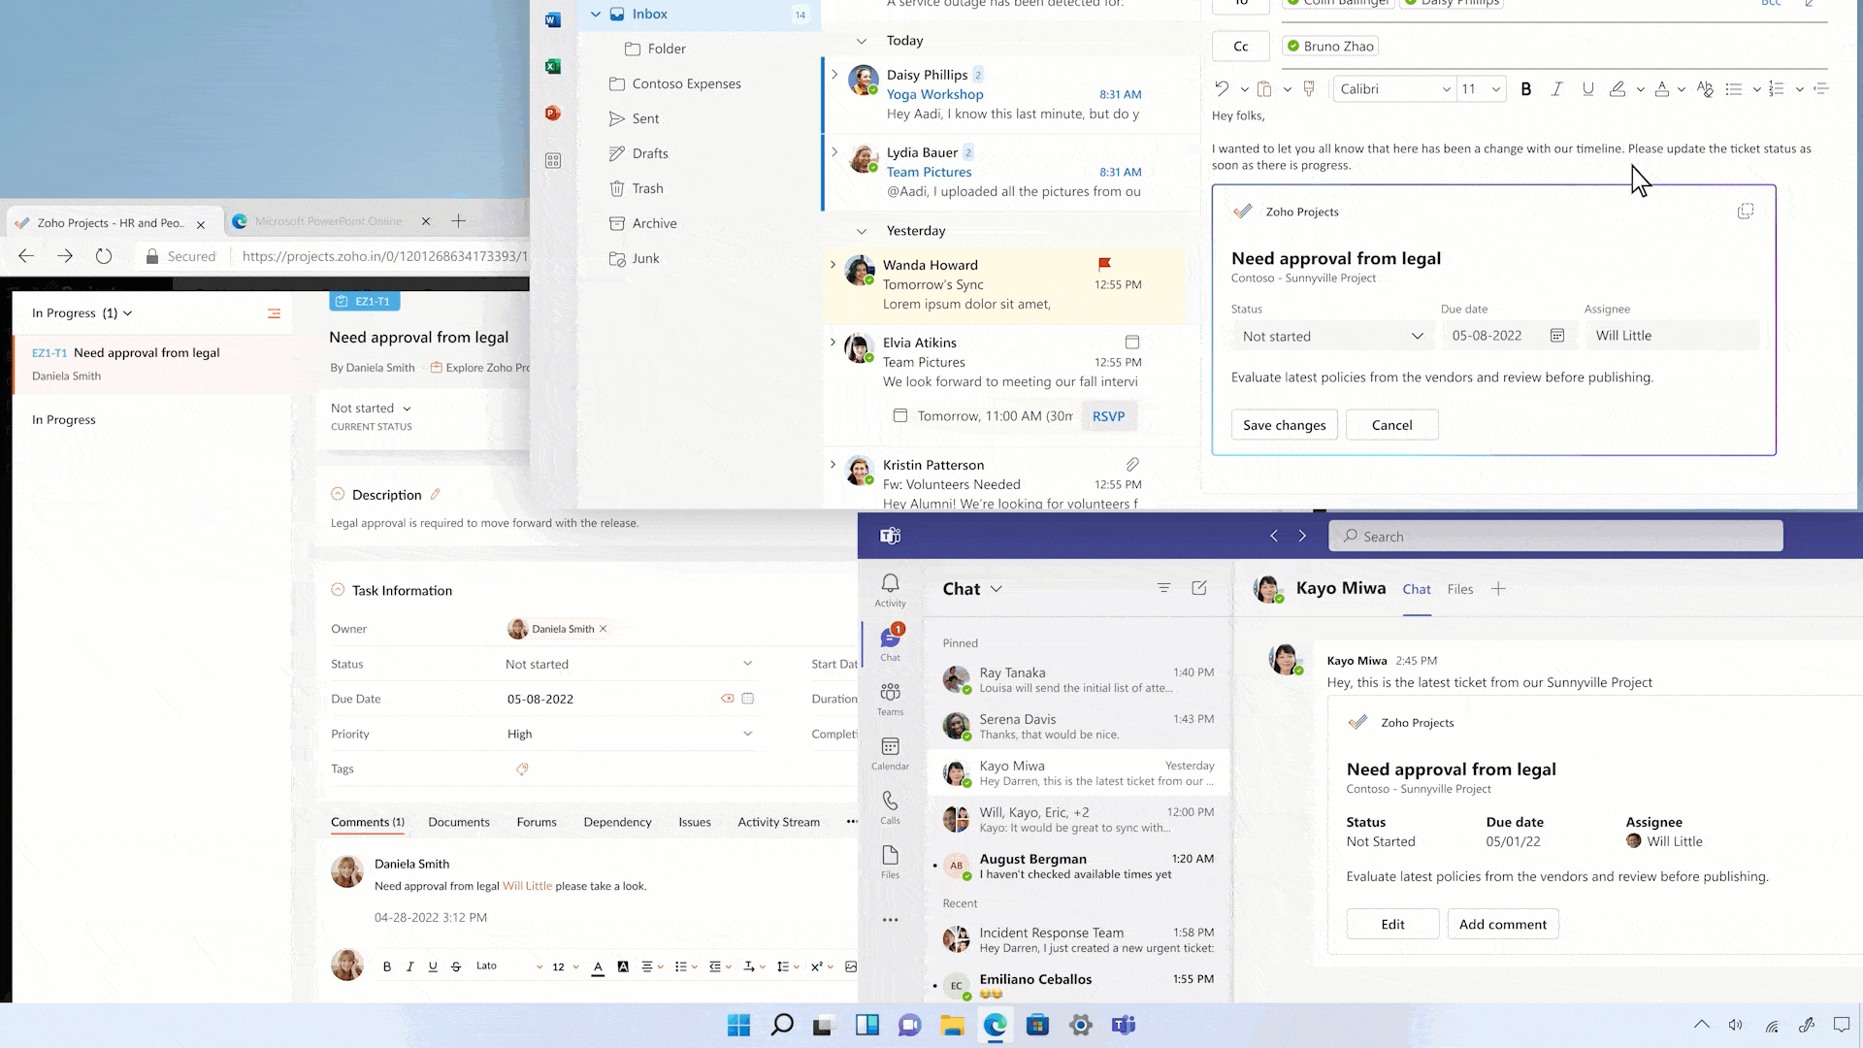Click the Text highlight color icon
This screenshot has width=1863, height=1048.
(1618, 88)
